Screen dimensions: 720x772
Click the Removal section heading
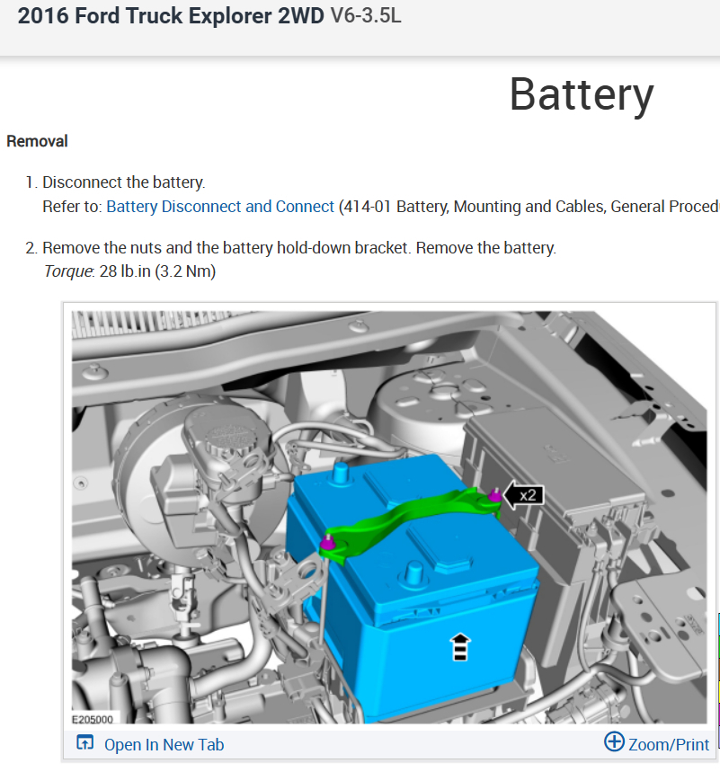(37, 141)
